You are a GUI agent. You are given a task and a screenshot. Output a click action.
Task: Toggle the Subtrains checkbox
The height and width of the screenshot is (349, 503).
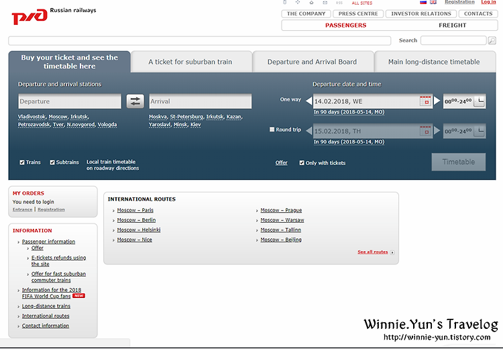click(x=52, y=162)
